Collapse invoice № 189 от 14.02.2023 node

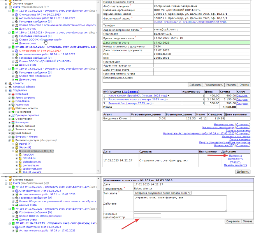point(9,69)
